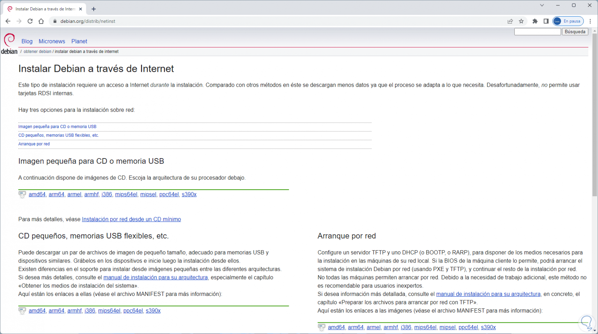Open amd64 netboot image link
The height and width of the screenshot is (334, 598).
tap(336, 327)
